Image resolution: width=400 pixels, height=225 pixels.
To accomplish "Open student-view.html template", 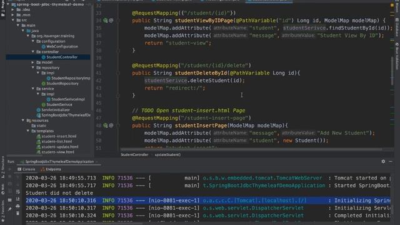I will click(56, 152).
